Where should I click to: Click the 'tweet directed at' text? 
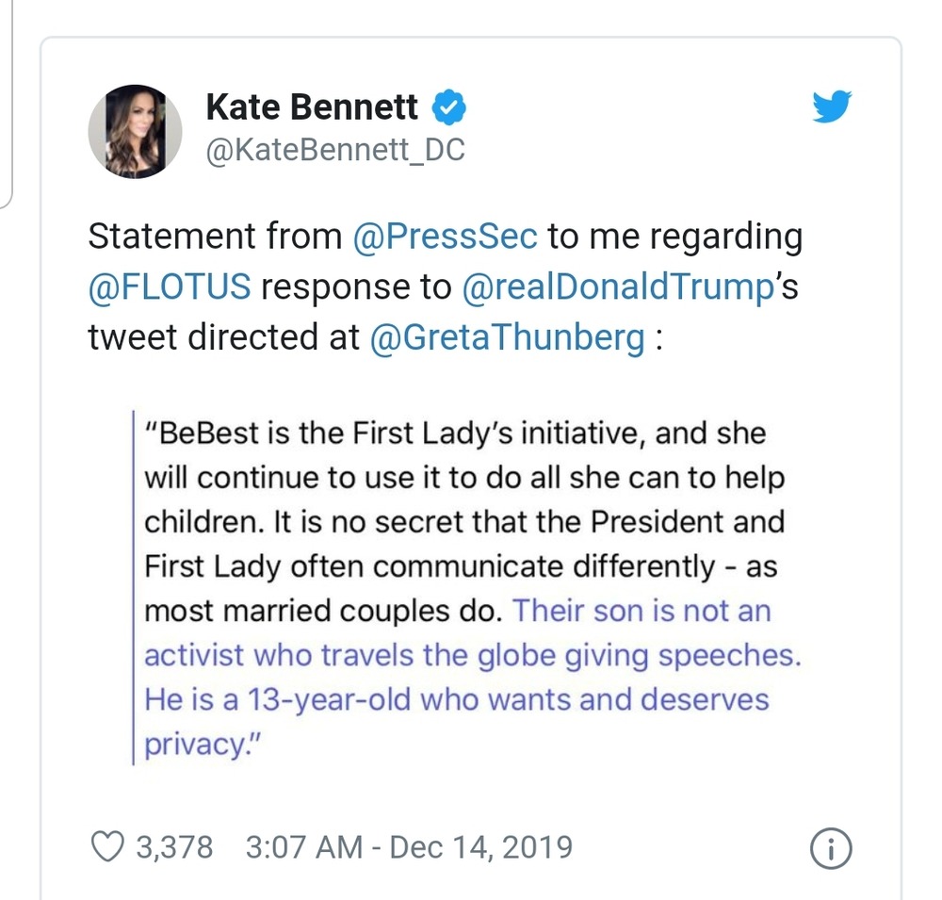click(x=223, y=337)
